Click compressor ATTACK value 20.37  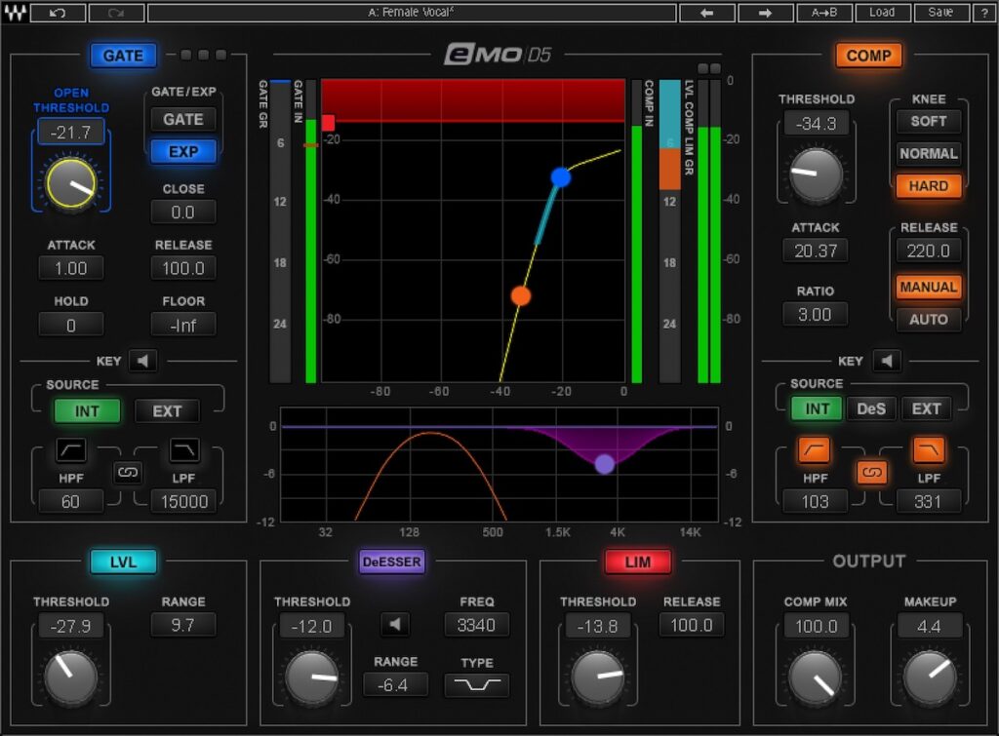[x=815, y=251]
